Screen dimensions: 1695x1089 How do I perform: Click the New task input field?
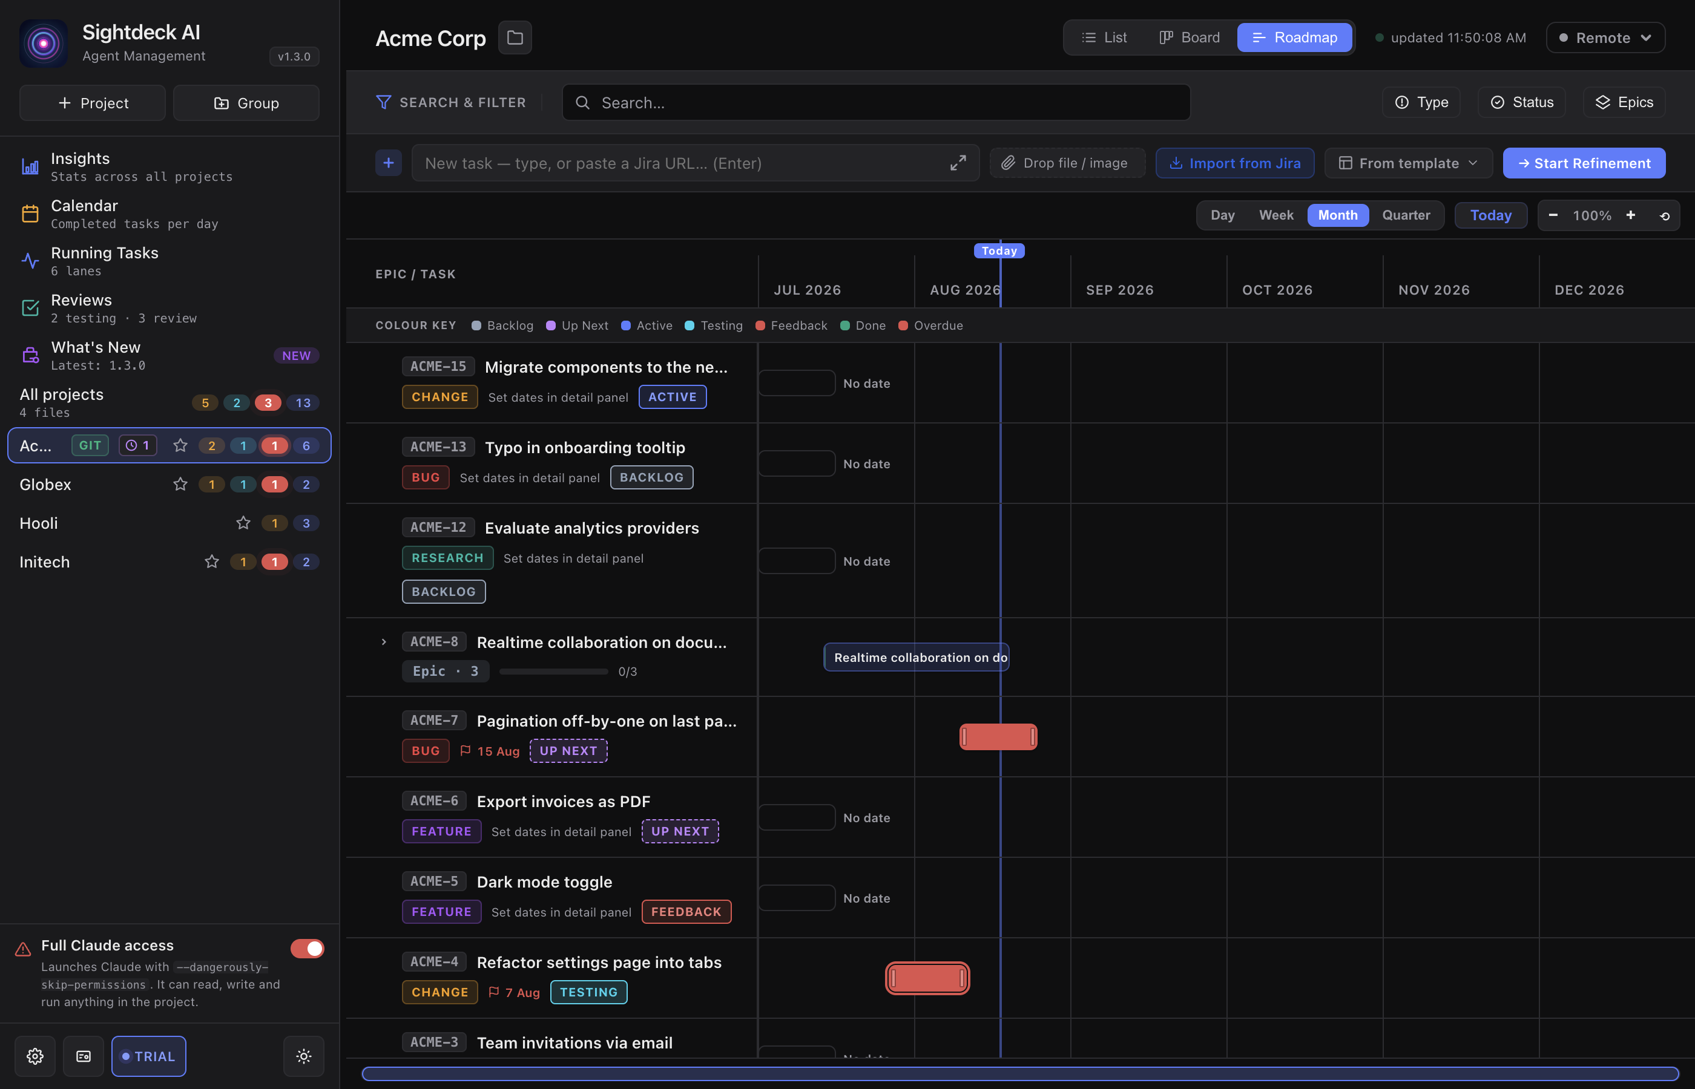(696, 163)
